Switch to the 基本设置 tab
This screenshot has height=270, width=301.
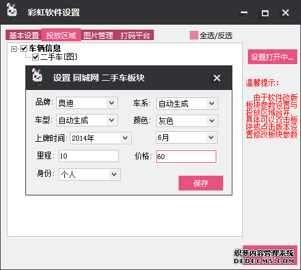[24, 35]
